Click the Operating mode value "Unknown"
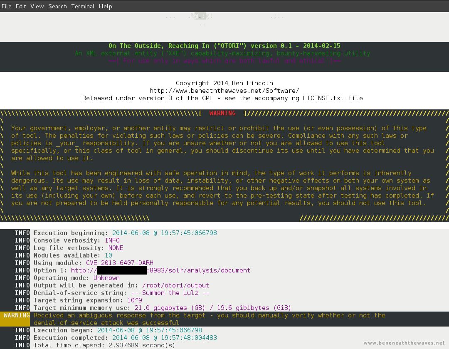The height and width of the screenshot is (349, 449). pos(106,278)
